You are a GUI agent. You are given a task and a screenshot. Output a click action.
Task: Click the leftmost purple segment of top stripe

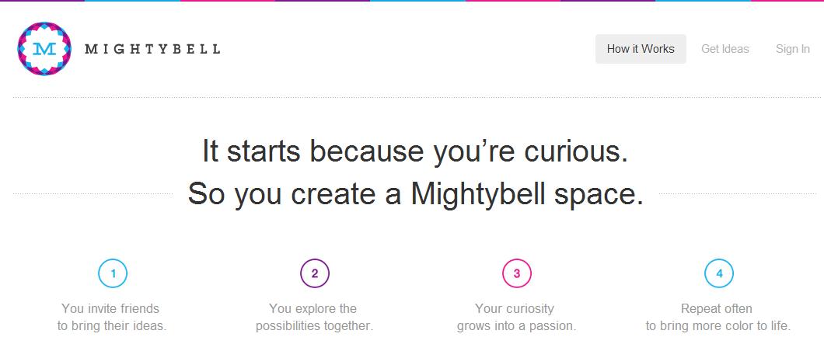[x=42, y=1]
